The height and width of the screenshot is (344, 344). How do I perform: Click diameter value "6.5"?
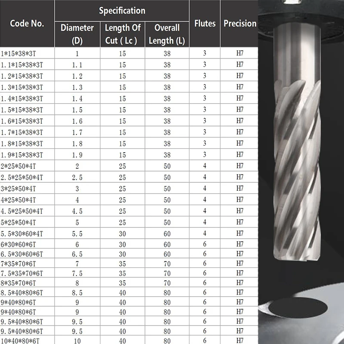(x=77, y=254)
